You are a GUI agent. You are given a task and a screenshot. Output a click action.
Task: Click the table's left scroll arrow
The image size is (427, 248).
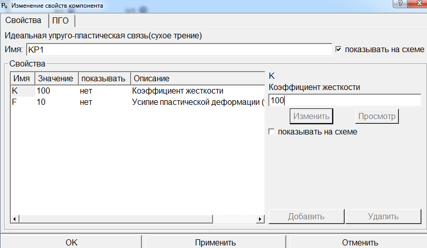(14, 219)
